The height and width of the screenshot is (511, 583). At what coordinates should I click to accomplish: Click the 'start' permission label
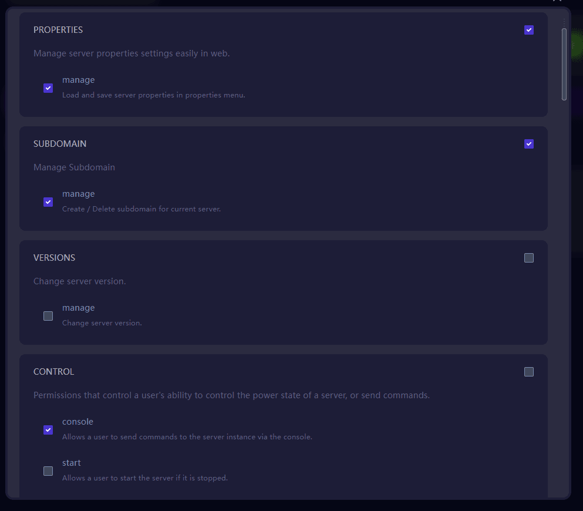[72, 463]
